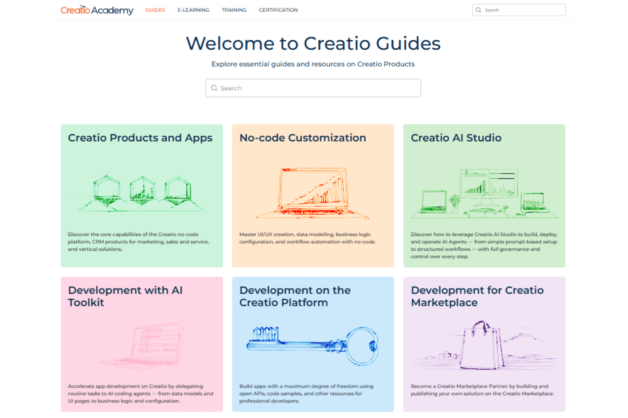This screenshot has width=628, height=418.
Task: Go to the Training menu item
Action: 234,10
